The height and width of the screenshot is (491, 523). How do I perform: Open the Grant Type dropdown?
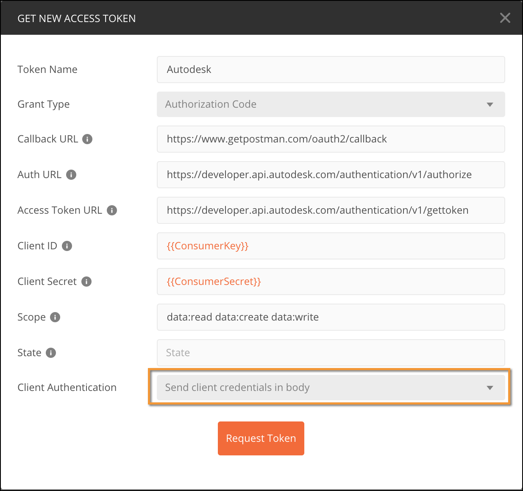point(331,104)
